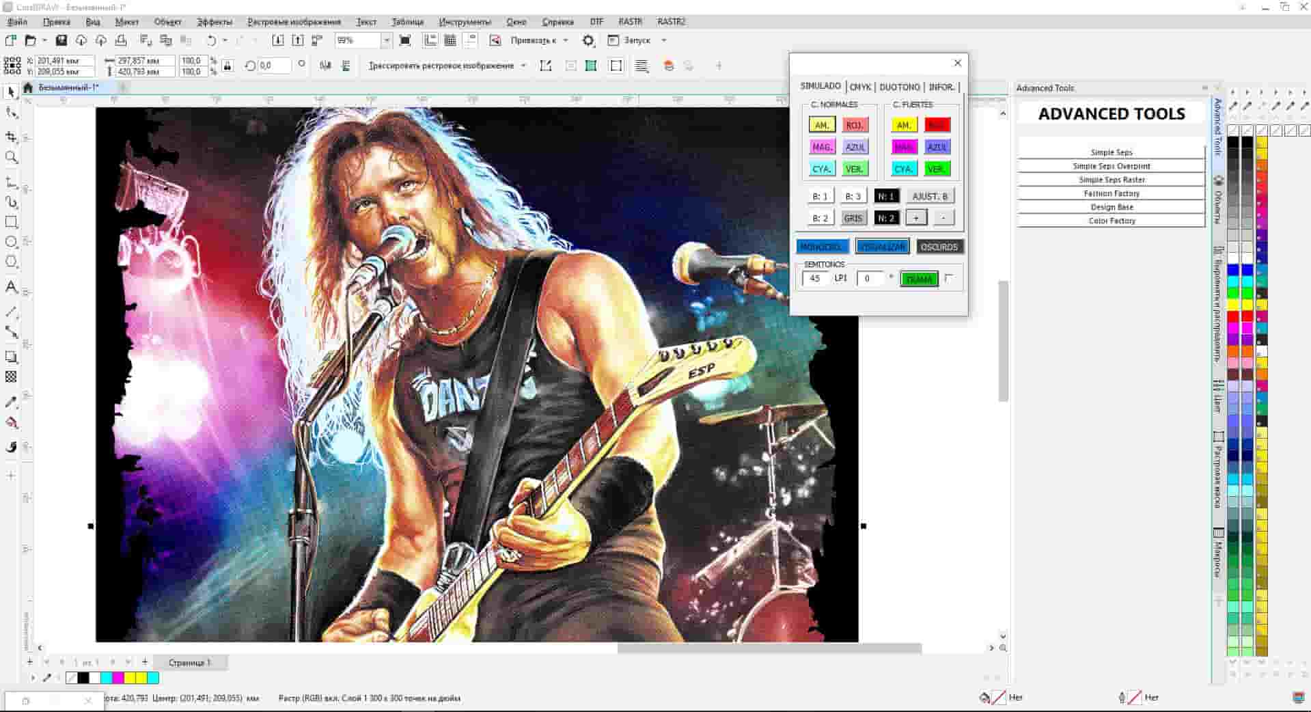
Task: Switch to the CMYK tab
Action: point(860,87)
